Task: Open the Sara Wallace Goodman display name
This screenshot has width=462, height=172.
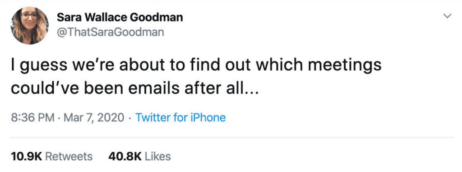Action: (x=120, y=18)
